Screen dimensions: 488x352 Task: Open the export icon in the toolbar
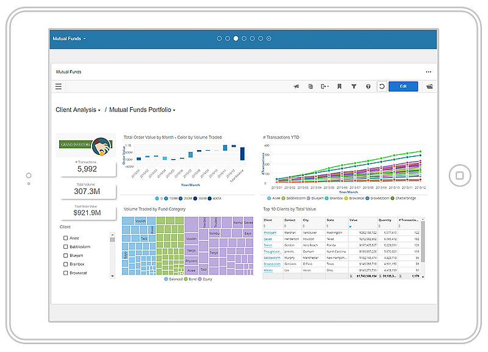point(325,86)
